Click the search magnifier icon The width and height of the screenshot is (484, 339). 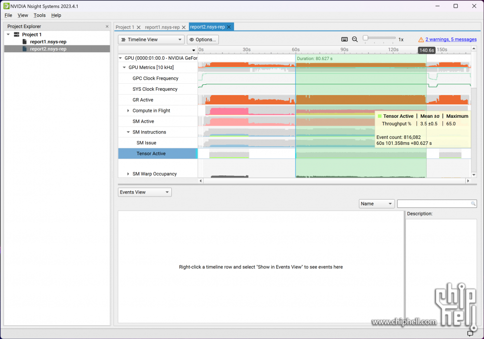473,203
